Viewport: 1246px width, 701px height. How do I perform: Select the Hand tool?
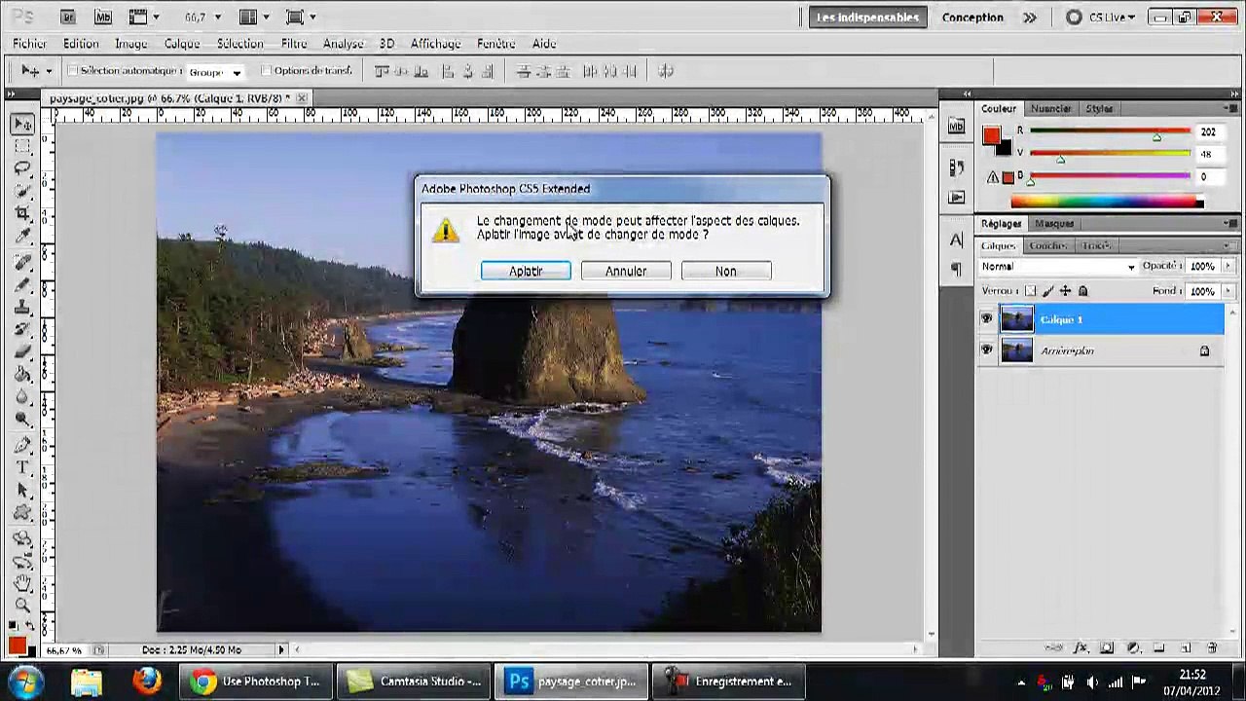click(x=22, y=583)
